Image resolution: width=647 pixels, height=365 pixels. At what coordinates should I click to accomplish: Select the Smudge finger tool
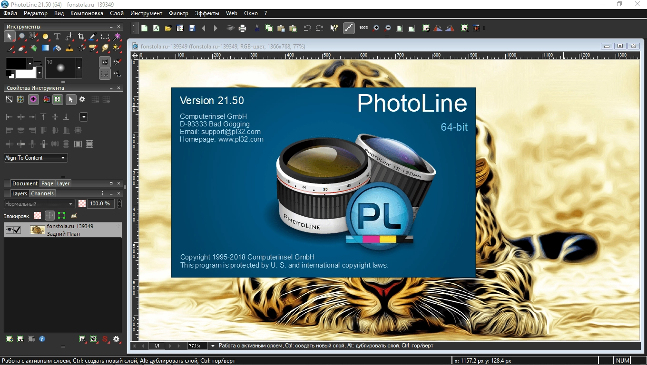tap(105, 48)
